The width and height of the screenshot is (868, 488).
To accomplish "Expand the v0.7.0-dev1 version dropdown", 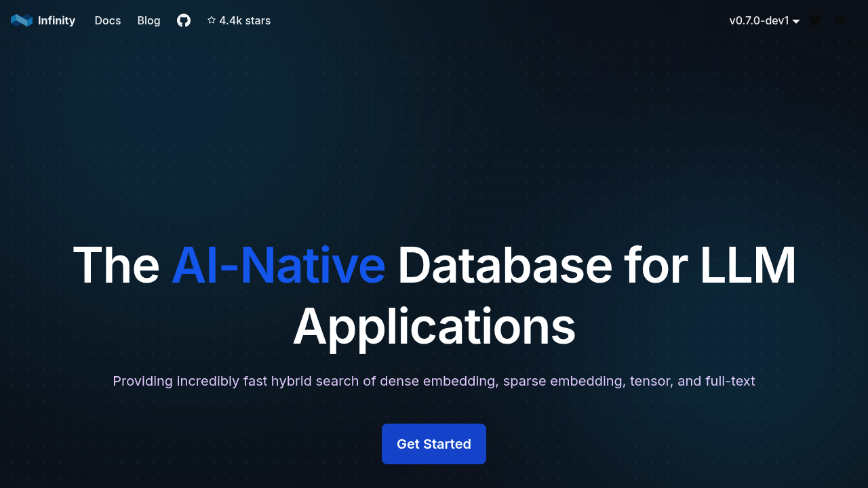I will (x=759, y=20).
